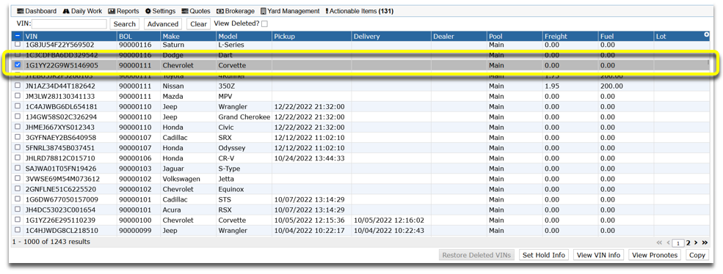Go to the first results page
The image size is (723, 274).
tap(658, 242)
